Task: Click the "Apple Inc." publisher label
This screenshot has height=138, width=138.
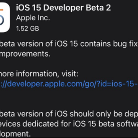Action: coord(33,18)
